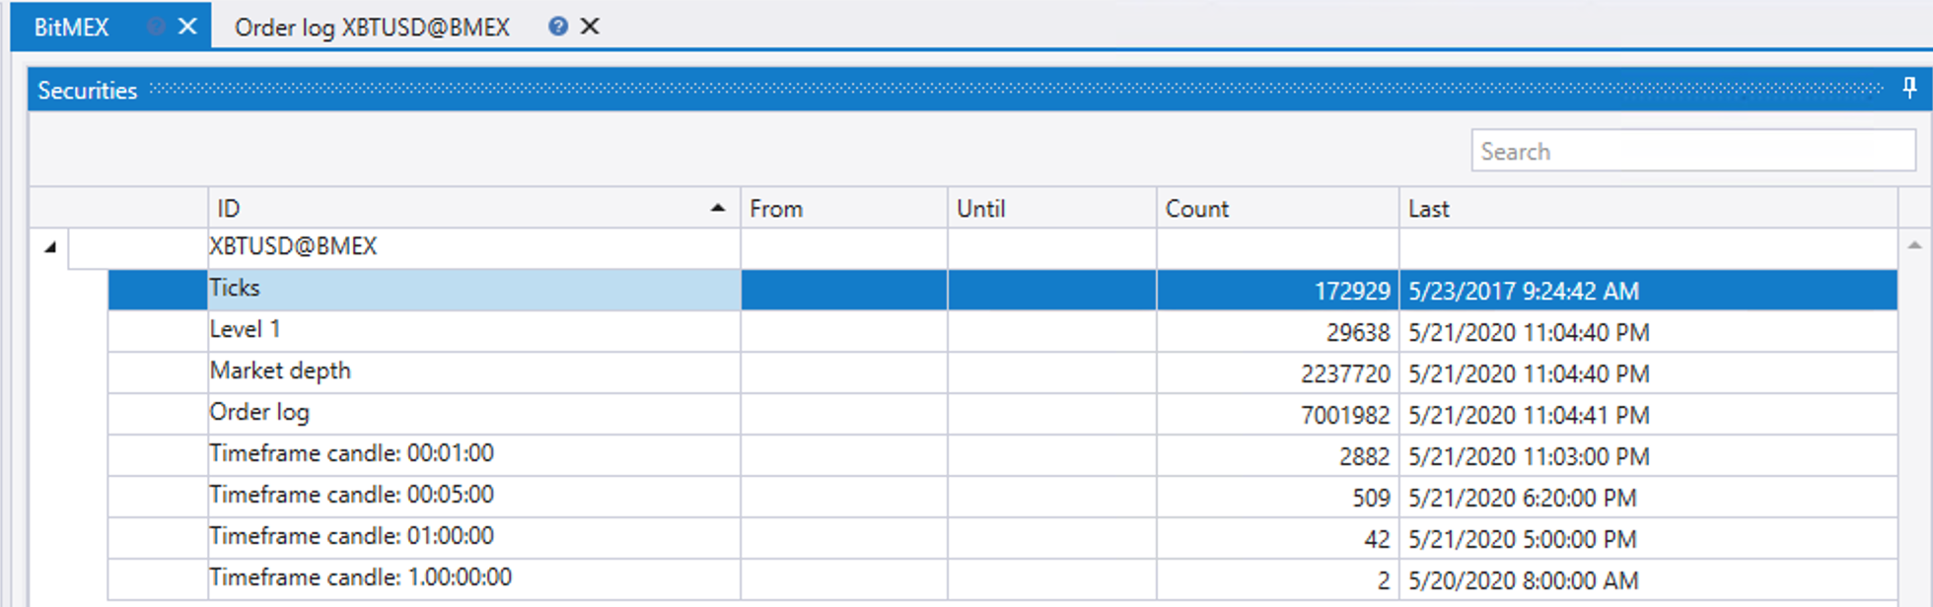Sort by the From column header
The image size is (1933, 607).
click(844, 208)
